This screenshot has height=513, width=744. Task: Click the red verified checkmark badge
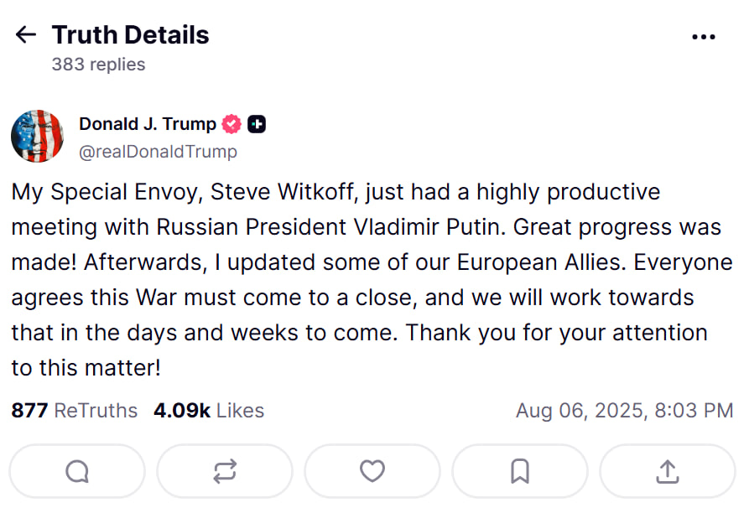pos(232,124)
